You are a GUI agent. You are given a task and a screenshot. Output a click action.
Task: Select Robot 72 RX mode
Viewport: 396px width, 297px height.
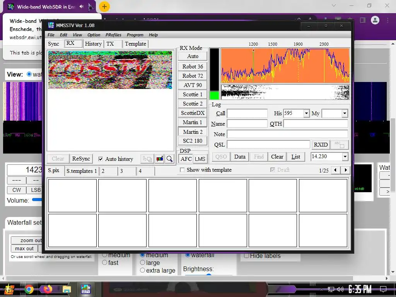point(193,76)
